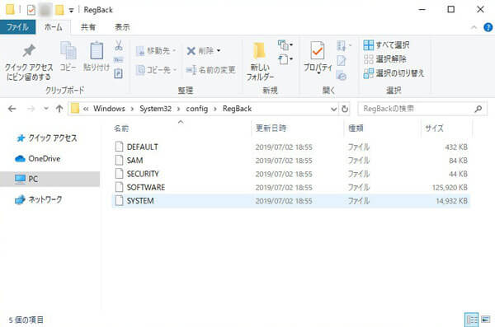This screenshot has height=327, width=495.
Task: Open the Quick Access Toolbar customize dropdown
Action: (x=71, y=11)
